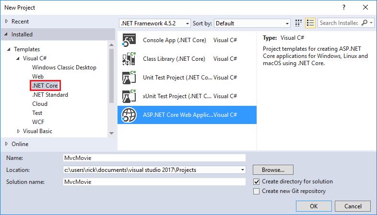Click the project Name input field

click(x=154, y=158)
